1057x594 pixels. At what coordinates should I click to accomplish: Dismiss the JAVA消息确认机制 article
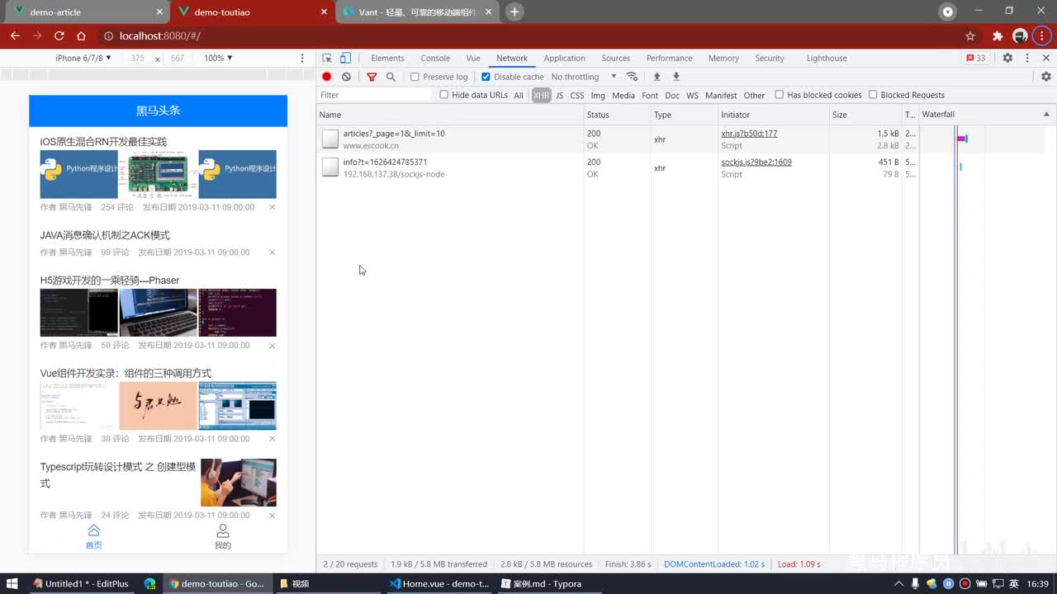[272, 252]
